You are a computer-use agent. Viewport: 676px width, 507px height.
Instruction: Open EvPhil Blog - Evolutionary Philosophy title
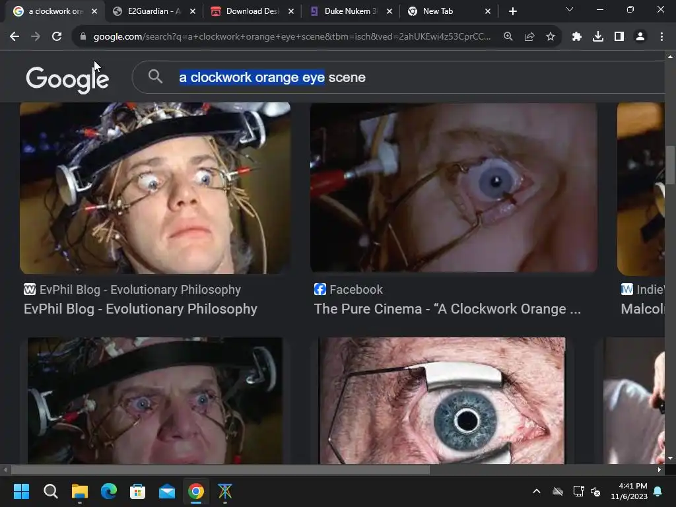[x=141, y=309]
